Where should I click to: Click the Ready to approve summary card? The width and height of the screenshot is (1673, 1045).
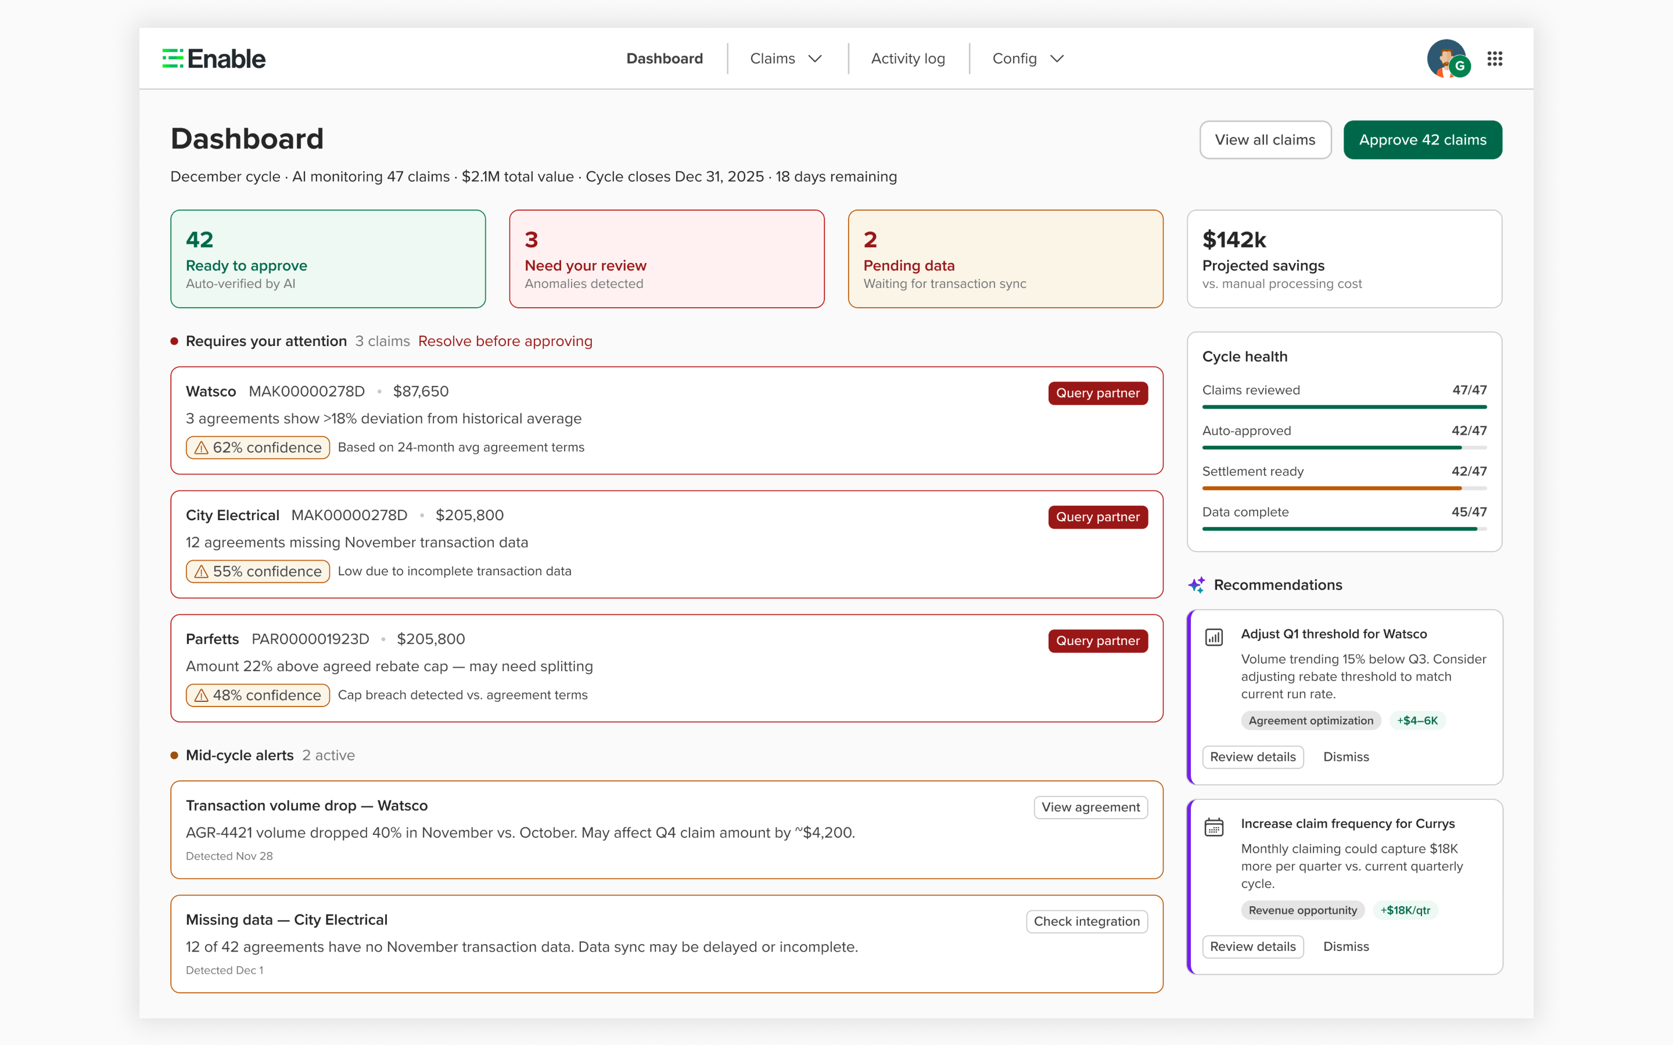click(328, 258)
